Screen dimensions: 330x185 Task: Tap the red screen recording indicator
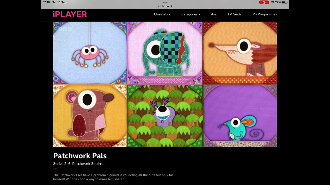(x=264, y=2)
